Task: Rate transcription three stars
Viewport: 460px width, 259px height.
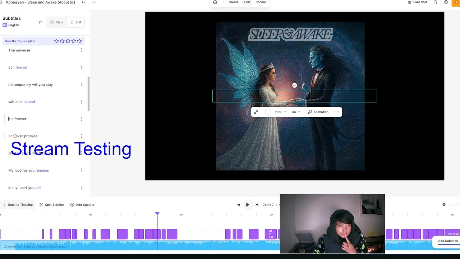Action: [x=68, y=41]
